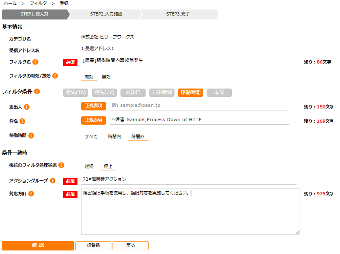Select 継続 for subsequent filter processing
The width and height of the screenshot is (340, 254).
pyautogui.click(x=89, y=166)
